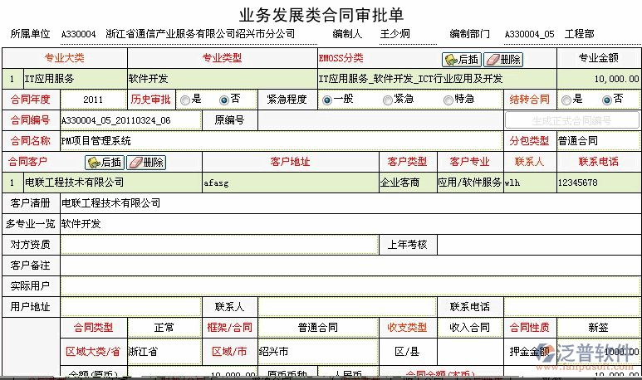Set 紧急程度 to 一般

[x=327, y=100]
